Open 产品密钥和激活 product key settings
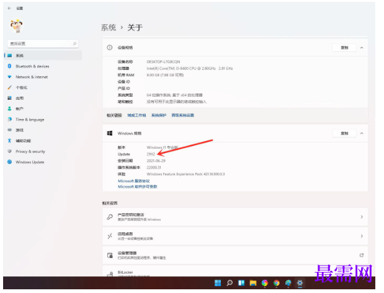The height and width of the screenshot is (293, 384). pos(235,217)
